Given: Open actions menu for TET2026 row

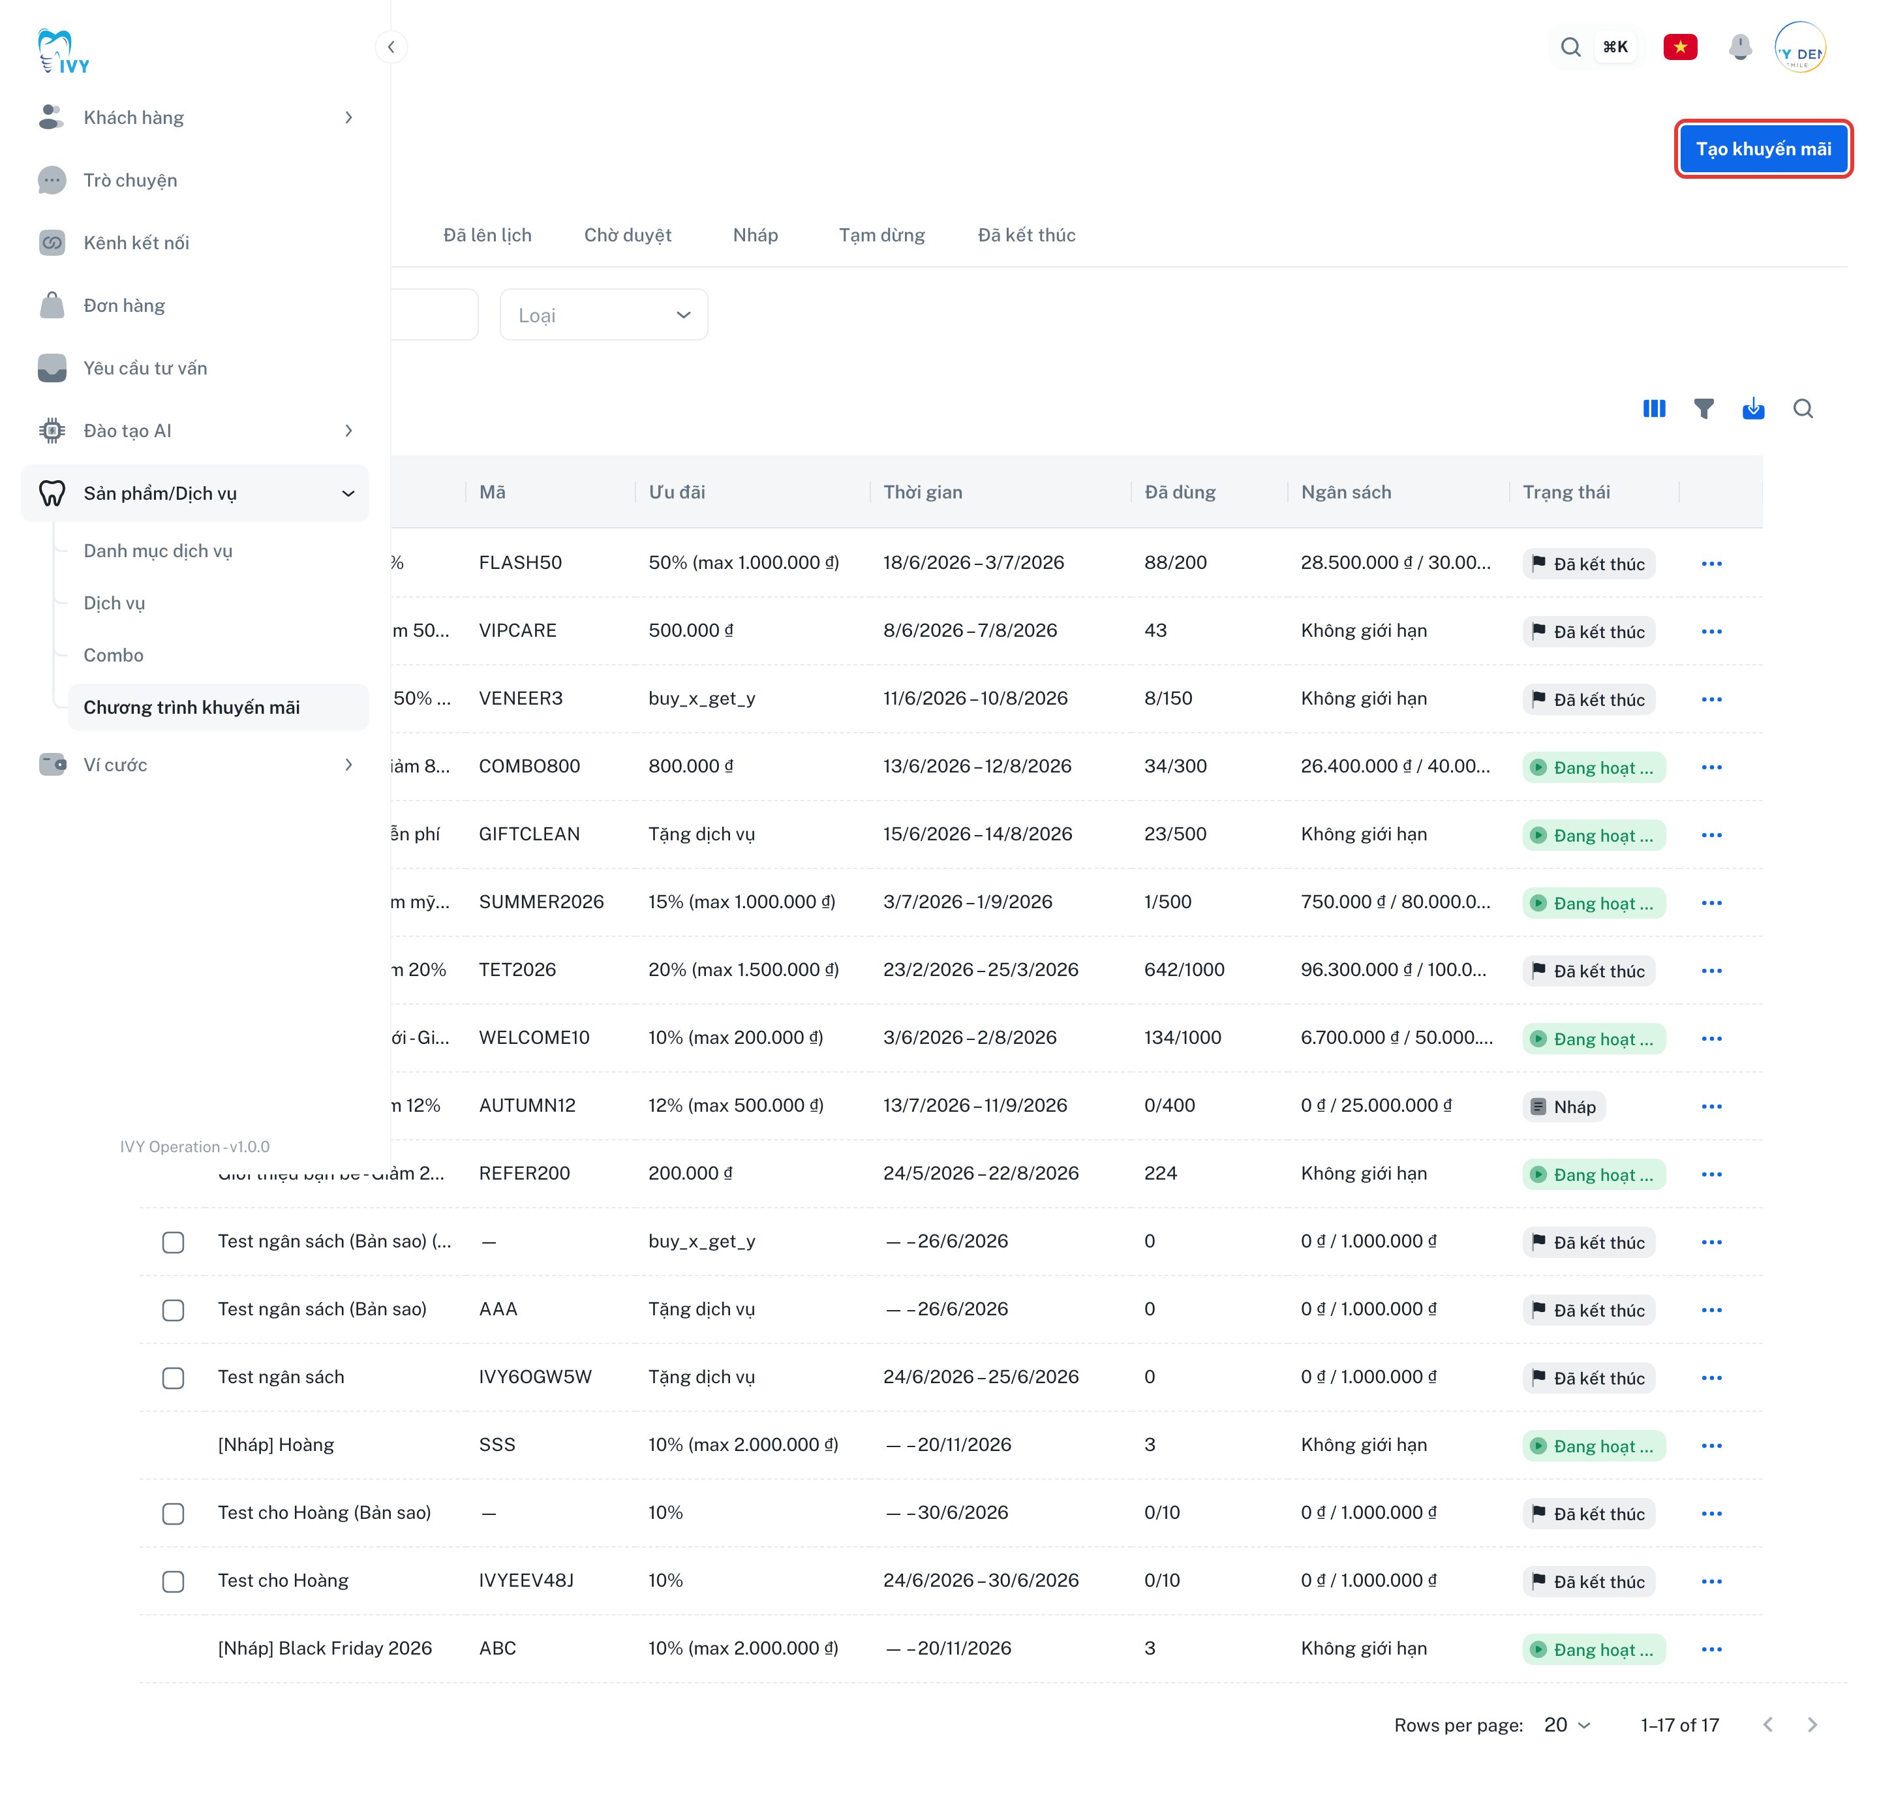Looking at the screenshot, I should pyautogui.click(x=1712, y=970).
